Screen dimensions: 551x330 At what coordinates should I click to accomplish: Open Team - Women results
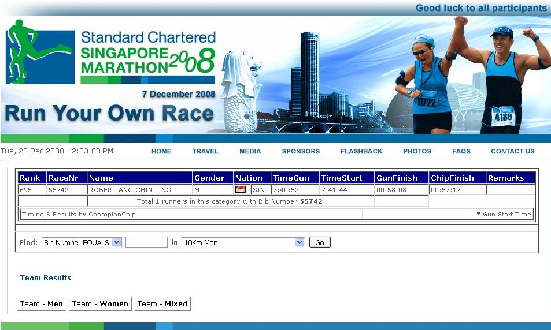click(100, 303)
